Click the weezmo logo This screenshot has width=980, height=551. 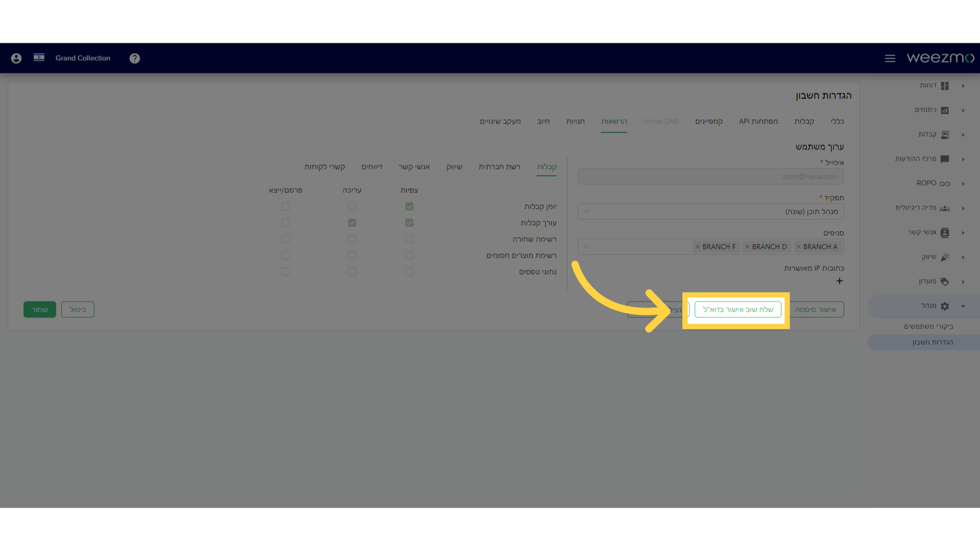(940, 58)
